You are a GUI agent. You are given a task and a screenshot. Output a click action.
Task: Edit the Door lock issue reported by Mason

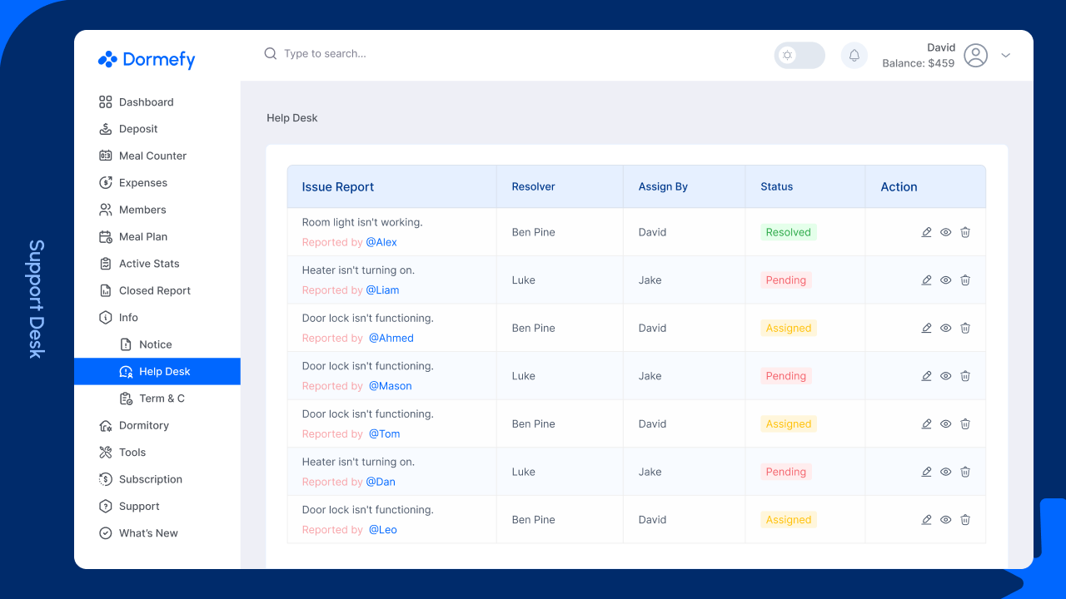tap(926, 376)
